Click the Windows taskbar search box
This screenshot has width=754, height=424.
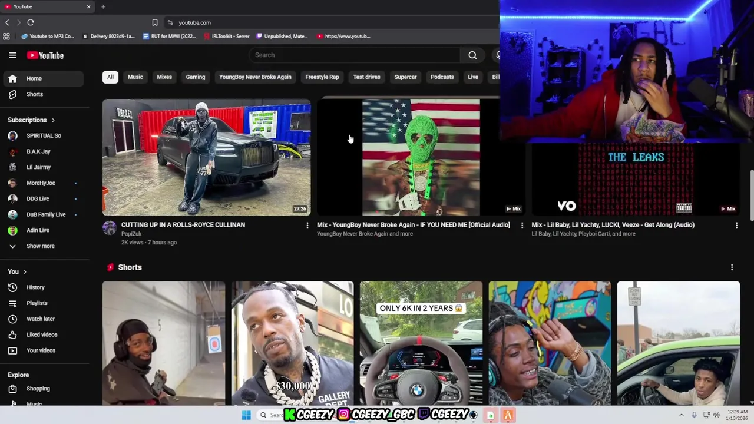[270, 415]
